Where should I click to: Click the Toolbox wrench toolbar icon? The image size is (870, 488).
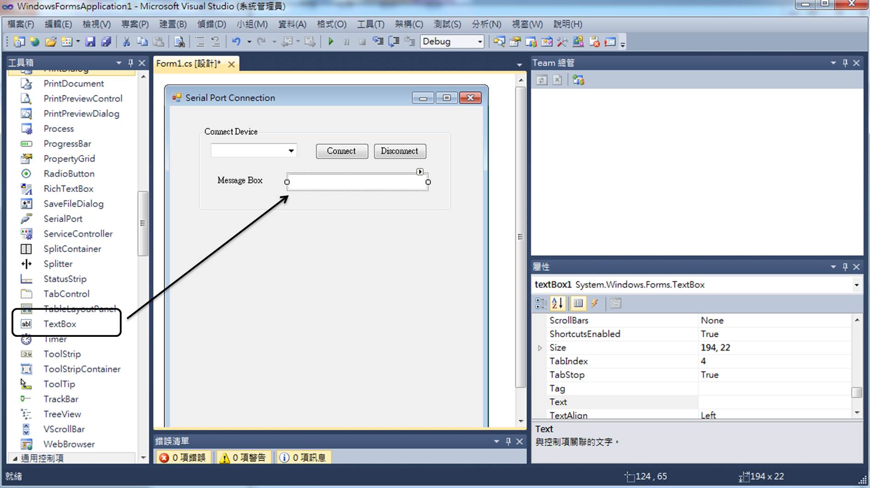[x=562, y=42]
